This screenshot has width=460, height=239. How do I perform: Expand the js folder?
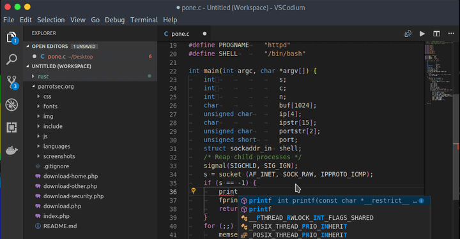point(38,136)
